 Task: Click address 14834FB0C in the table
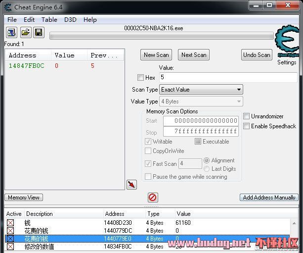[x=118, y=247]
